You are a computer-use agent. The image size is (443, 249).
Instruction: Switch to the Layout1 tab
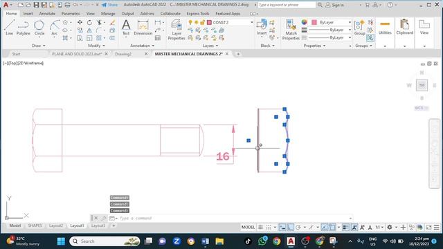tap(77, 225)
